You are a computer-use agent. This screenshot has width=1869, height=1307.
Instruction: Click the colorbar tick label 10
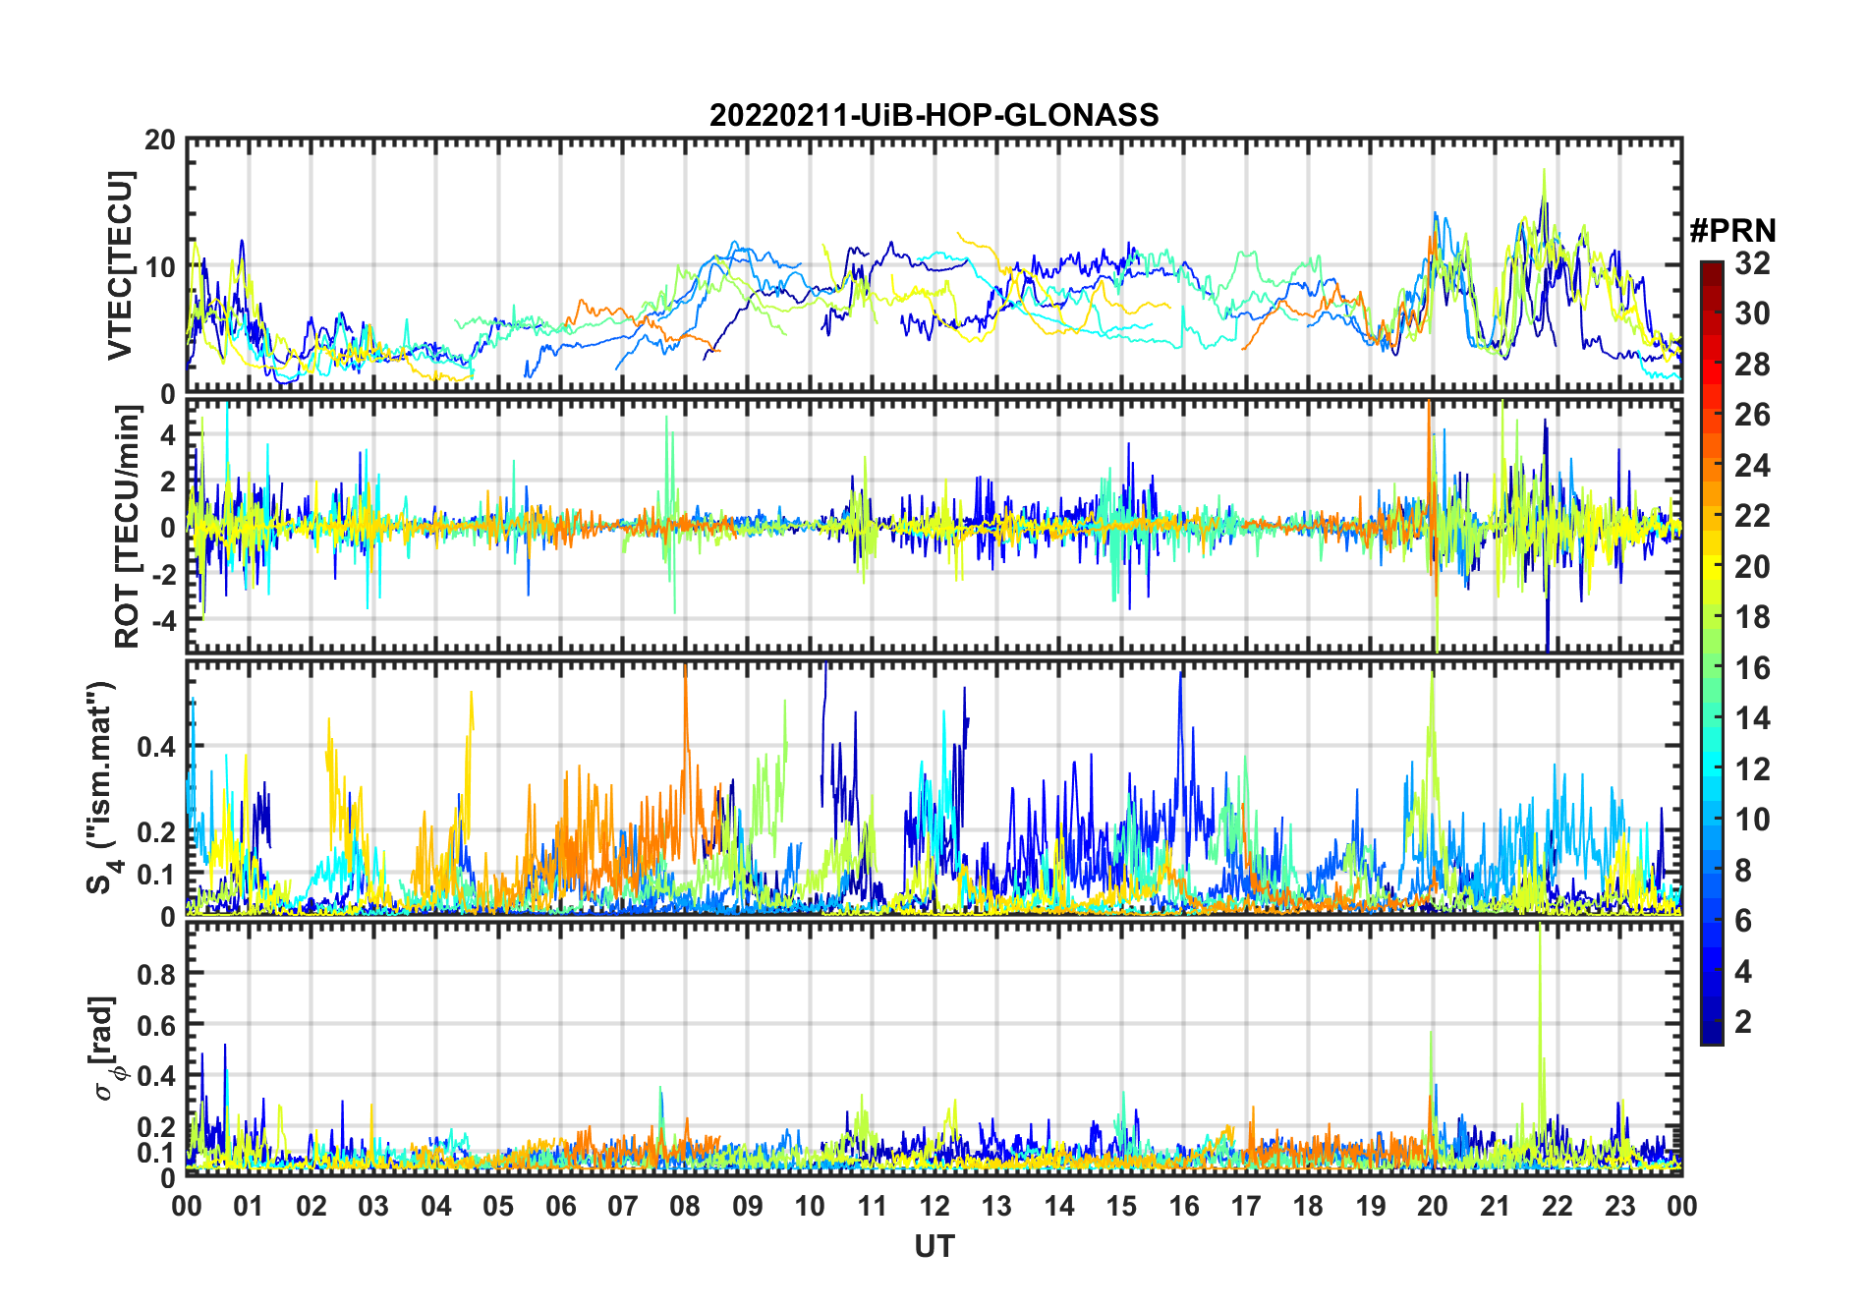1752,820
